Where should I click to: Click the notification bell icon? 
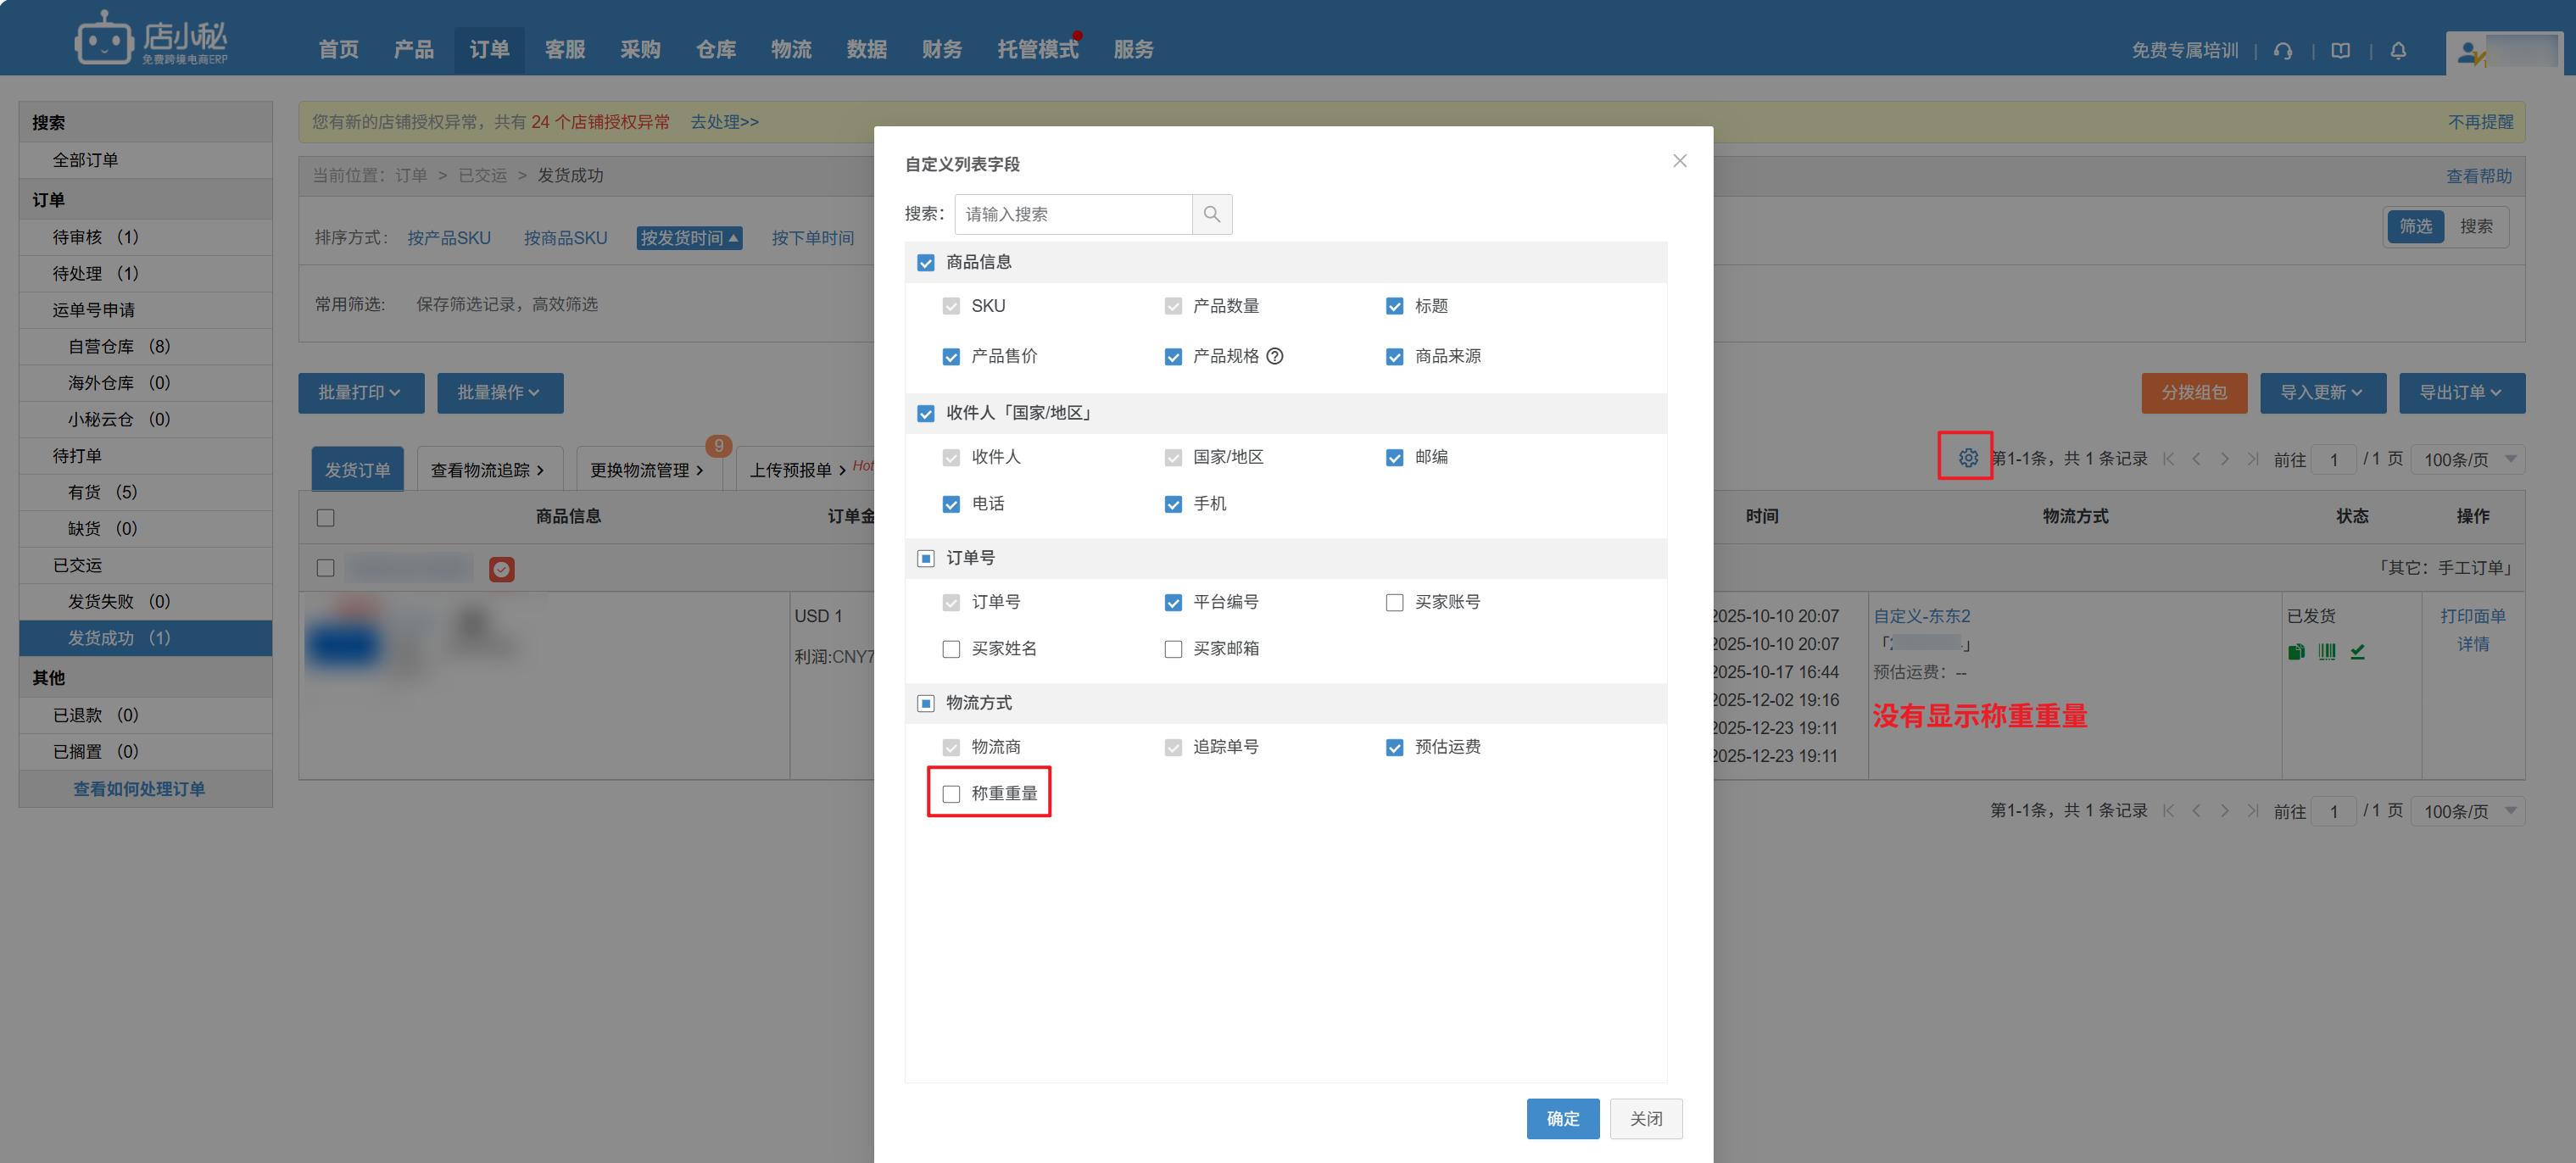click(x=2397, y=50)
